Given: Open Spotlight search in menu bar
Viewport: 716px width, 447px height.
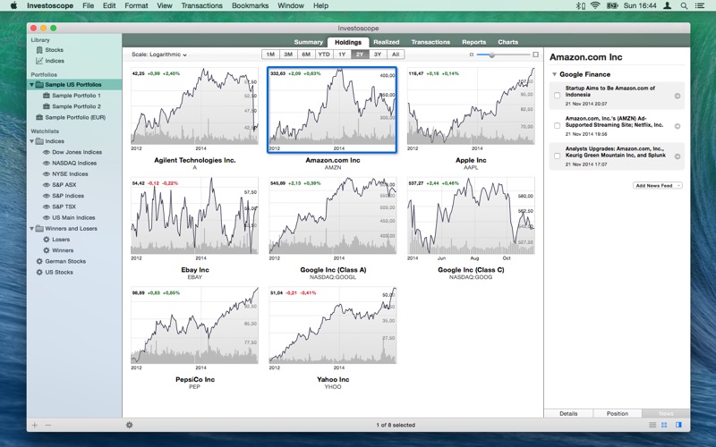Looking at the screenshot, I should (684, 6).
